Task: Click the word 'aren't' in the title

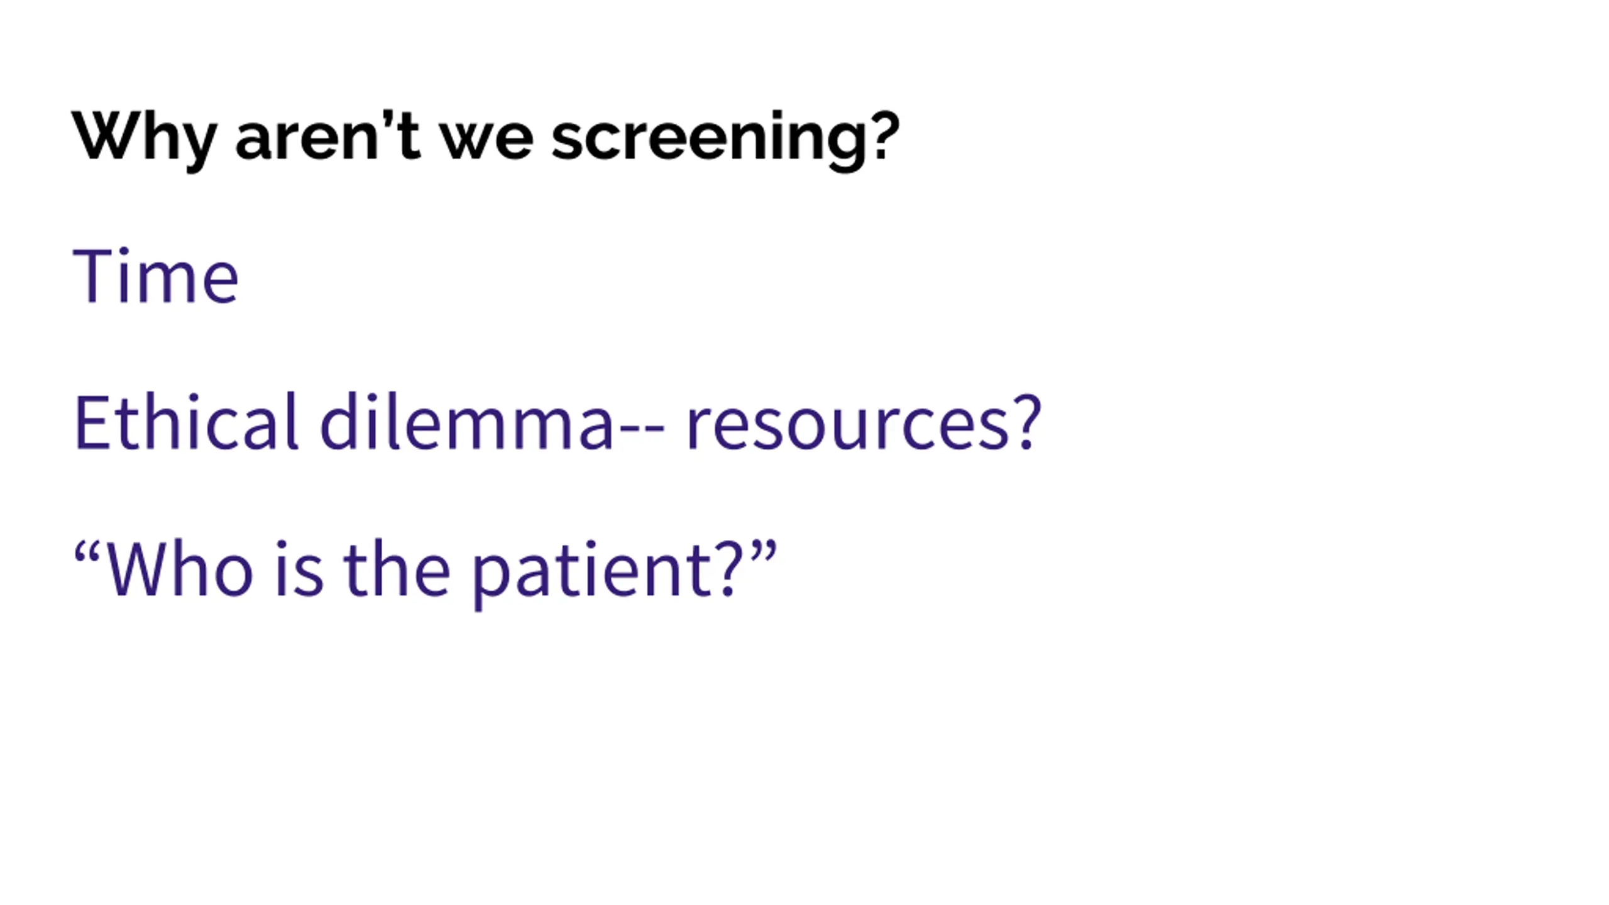Action: click(x=328, y=137)
